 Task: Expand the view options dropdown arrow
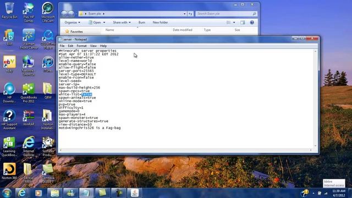[234, 23]
